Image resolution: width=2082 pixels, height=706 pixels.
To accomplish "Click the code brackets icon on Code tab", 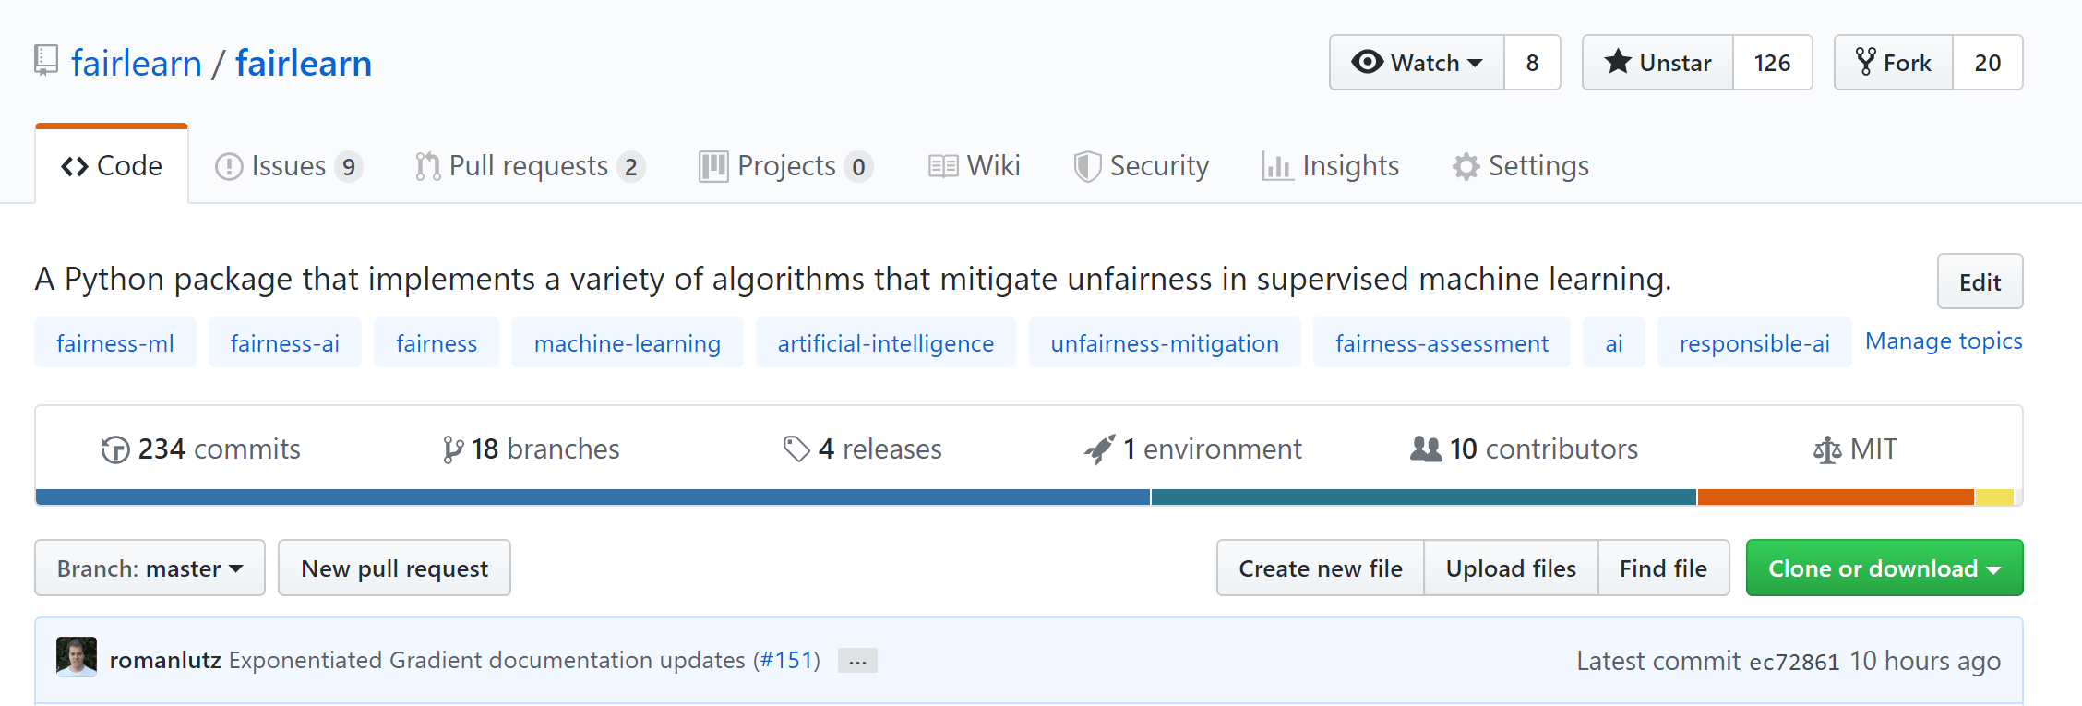I will pos(75,166).
